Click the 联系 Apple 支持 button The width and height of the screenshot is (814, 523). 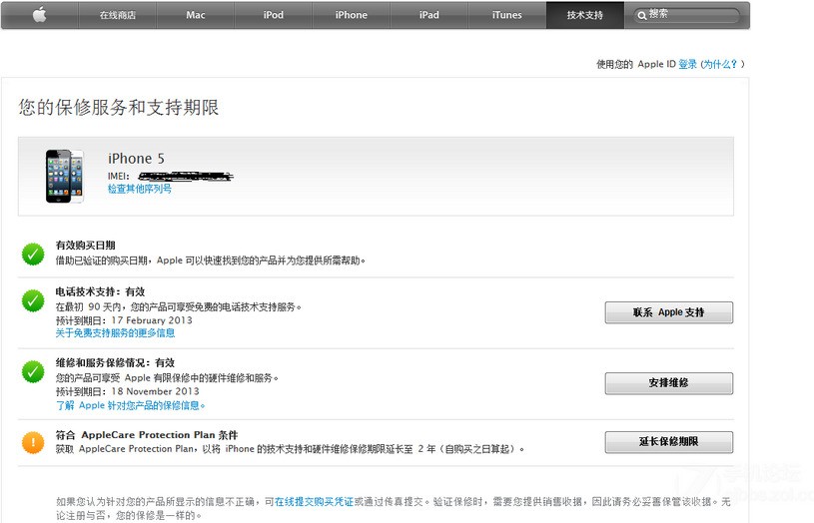click(x=668, y=312)
